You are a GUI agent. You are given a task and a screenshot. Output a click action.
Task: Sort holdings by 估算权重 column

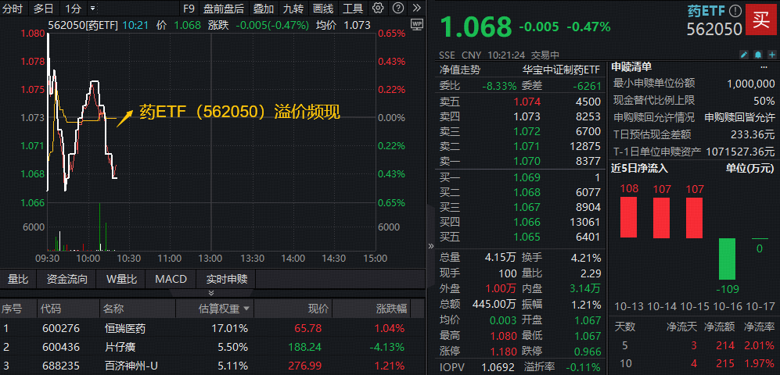(x=224, y=309)
